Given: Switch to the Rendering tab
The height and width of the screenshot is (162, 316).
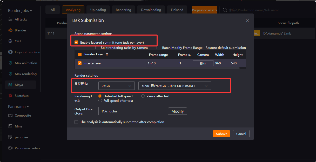Looking at the screenshot, I should (x=123, y=10).
